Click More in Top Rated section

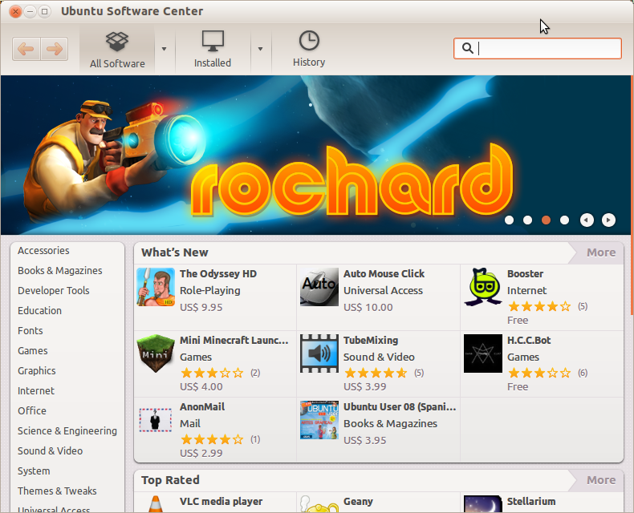[x=600, y=480]
